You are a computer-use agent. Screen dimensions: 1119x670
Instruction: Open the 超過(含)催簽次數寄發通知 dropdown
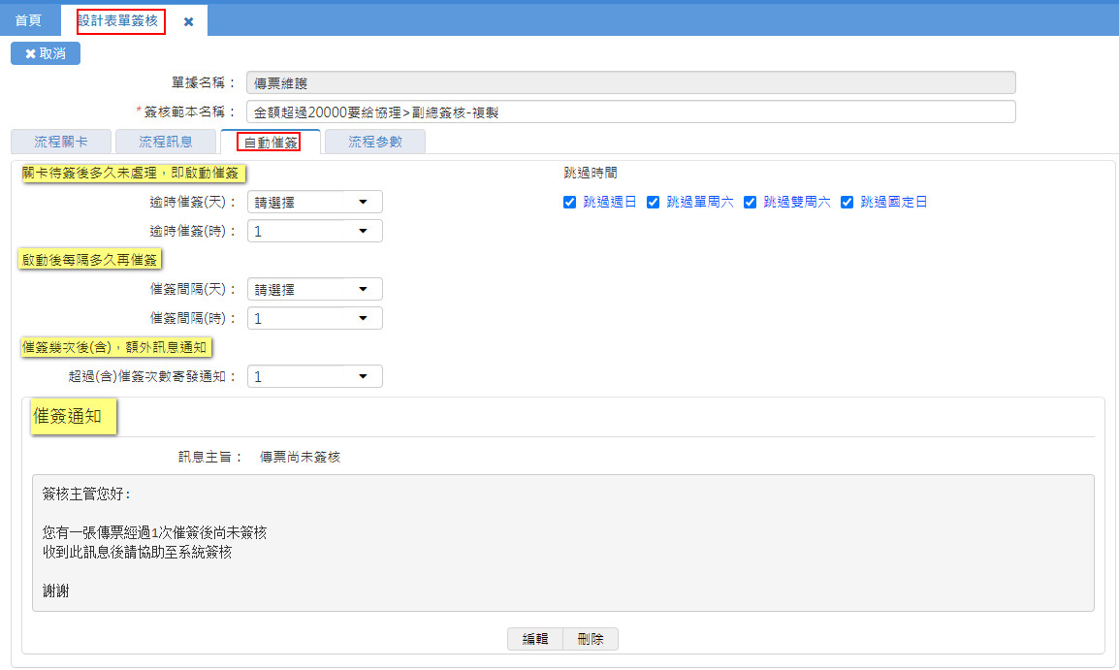tap(315, 376)
